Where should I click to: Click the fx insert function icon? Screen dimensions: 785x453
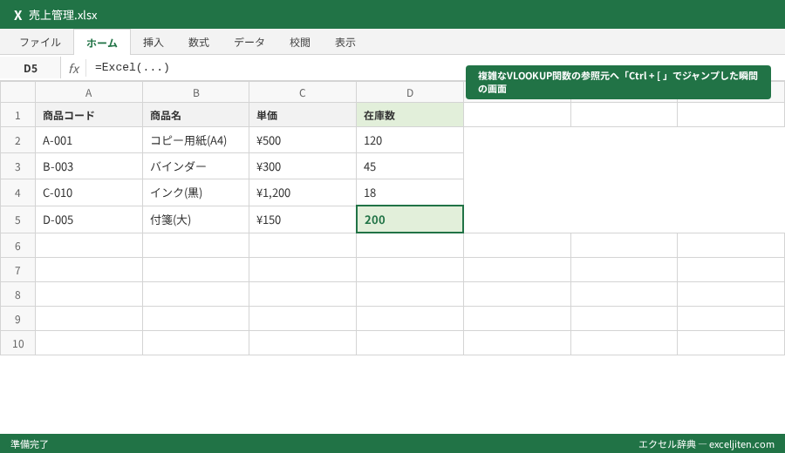[74, 68]
